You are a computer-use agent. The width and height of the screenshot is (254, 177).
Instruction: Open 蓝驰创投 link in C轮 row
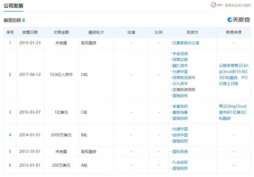pyautogui.click(x=180, y=118)
